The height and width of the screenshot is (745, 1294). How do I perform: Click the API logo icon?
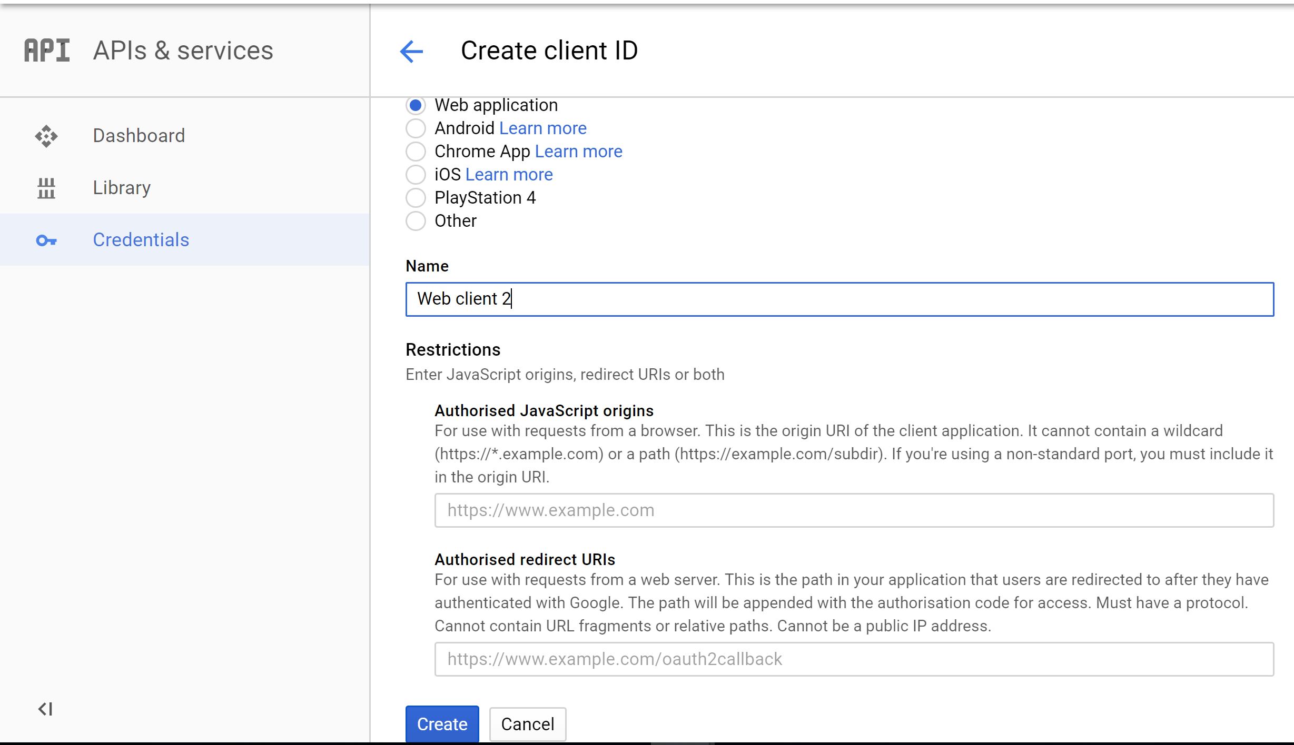pos(47,51)
